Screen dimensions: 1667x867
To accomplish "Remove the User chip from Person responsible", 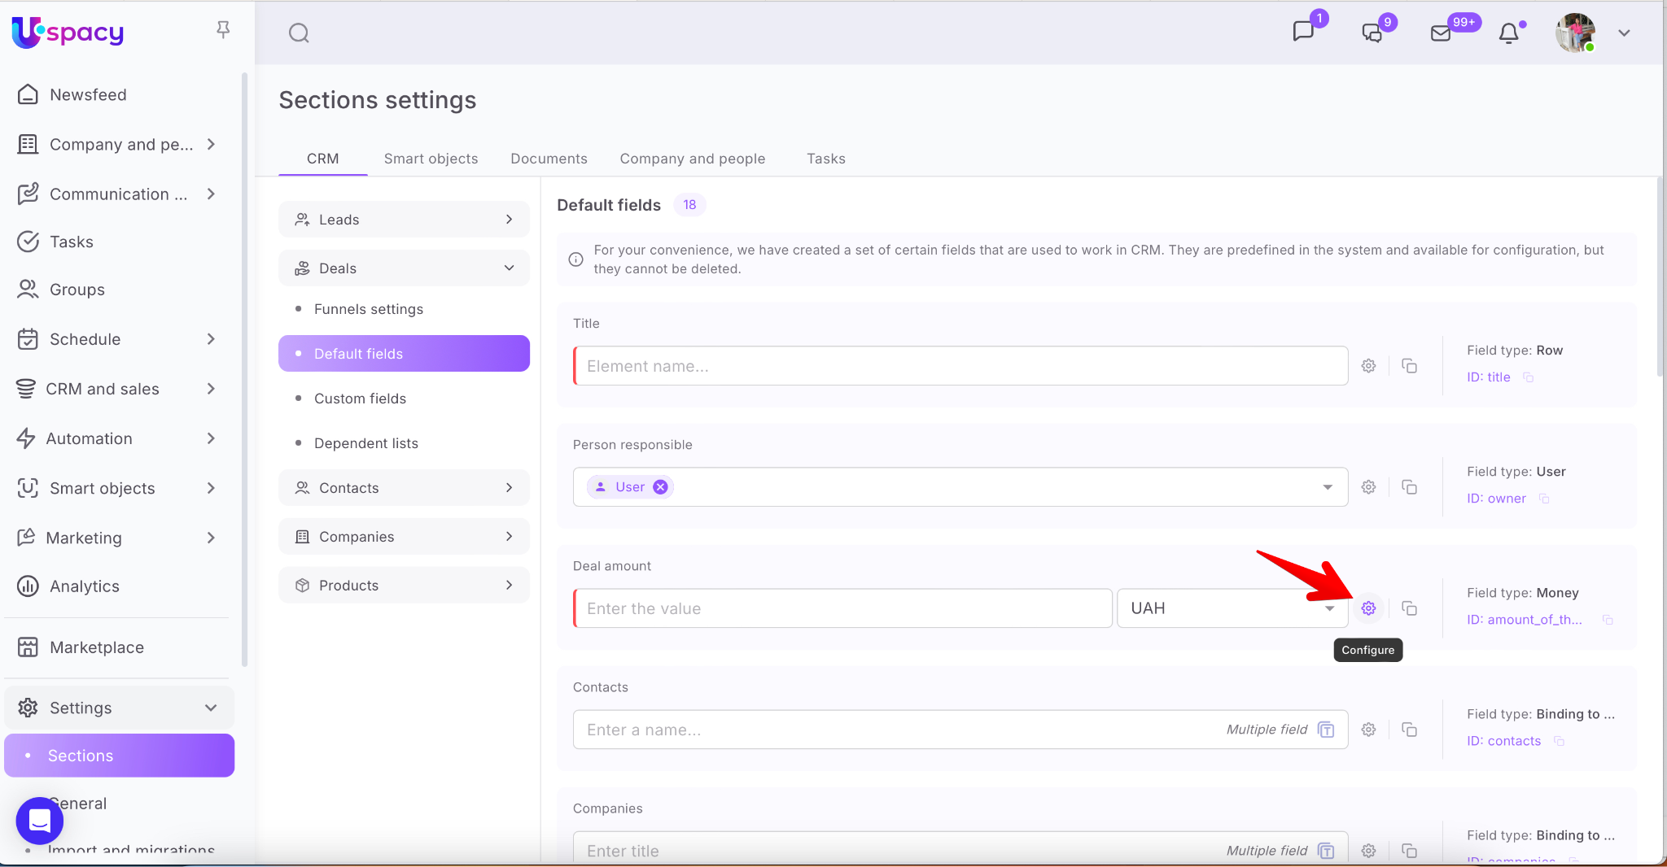I will pos(661,487).
